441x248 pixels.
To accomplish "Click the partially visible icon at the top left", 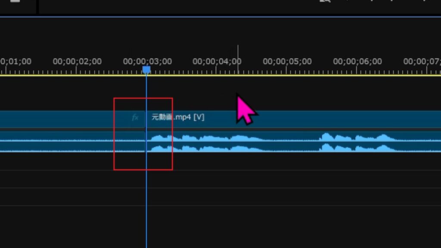I will point(16,1).
